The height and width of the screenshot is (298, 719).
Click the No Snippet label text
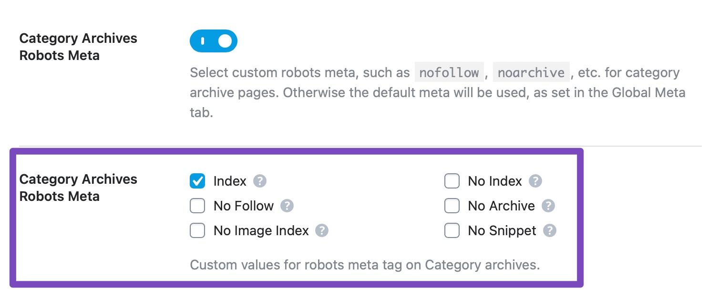(x=501, y=230)
